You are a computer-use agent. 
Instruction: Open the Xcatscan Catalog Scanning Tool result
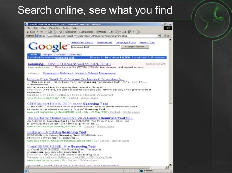coord(57,132)
